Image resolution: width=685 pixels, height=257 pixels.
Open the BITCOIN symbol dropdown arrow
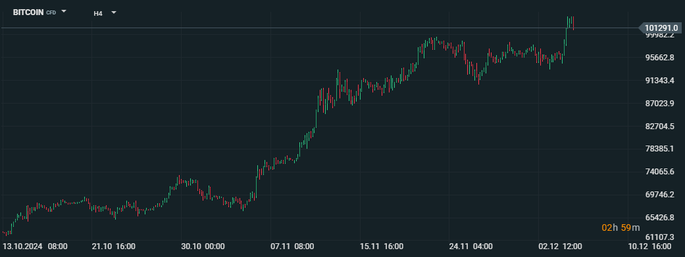tap(64, 11)
